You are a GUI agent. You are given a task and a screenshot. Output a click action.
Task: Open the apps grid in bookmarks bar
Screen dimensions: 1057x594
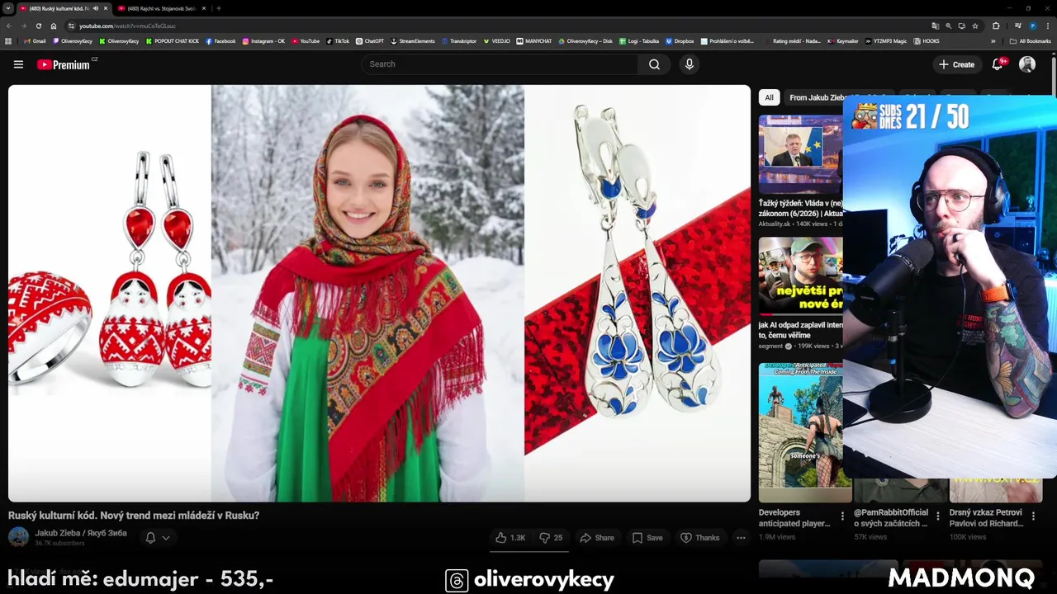tap(8, 40)
